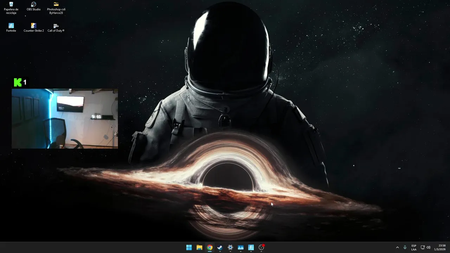Open the gear icon app in taskbar
This screenshot has height=253, width=450.
point(230,247)
